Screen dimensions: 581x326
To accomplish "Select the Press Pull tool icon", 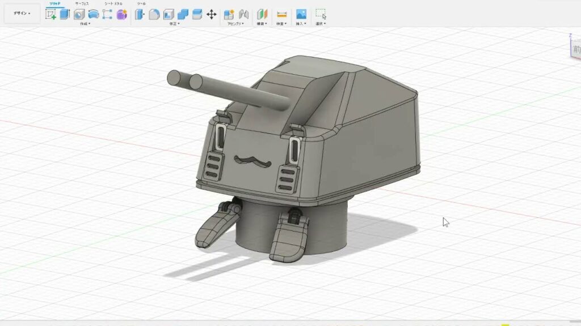I will pyautogui.click(x=140, y=14).
